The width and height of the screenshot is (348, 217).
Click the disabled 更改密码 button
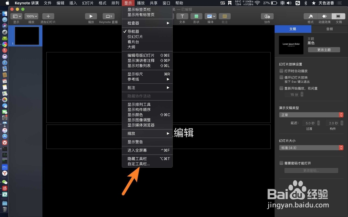pos(311,170)
